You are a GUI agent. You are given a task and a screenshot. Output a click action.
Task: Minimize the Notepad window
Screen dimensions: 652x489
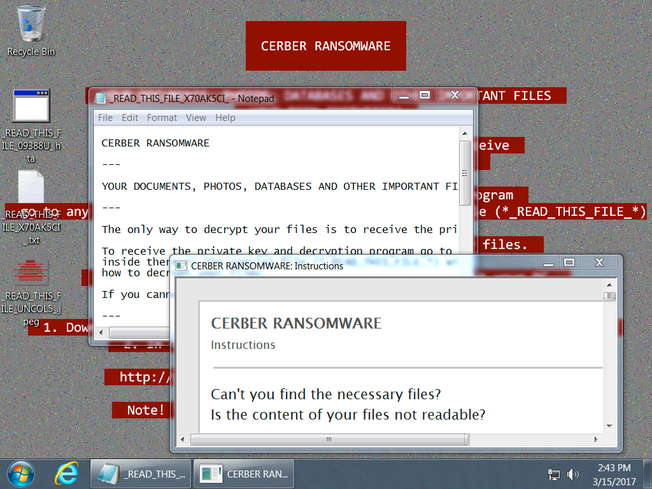click(404, 96)
